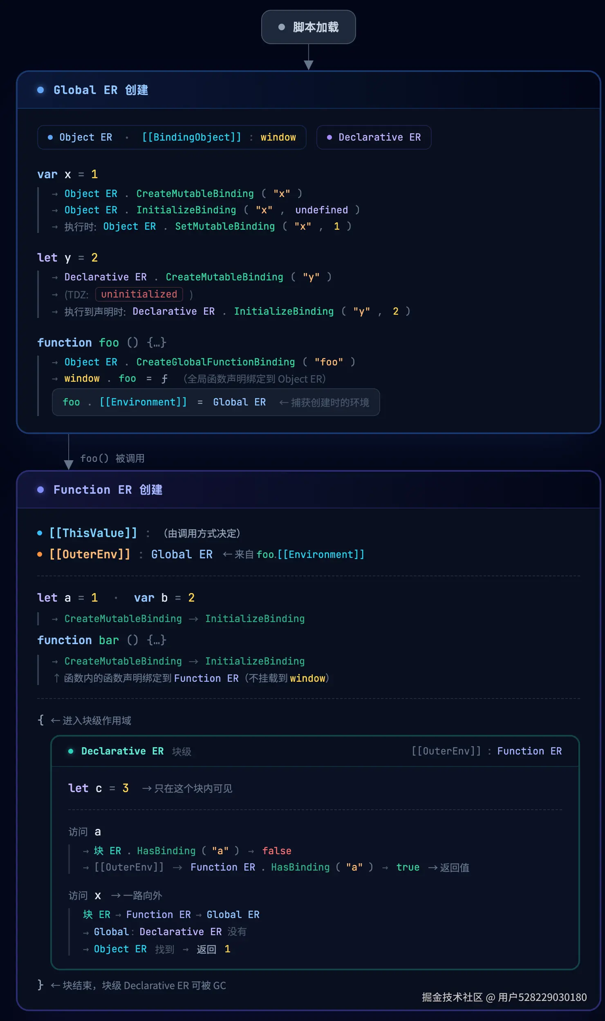This screenshot has height=1021, width=605.
Task: Click the red uninitialized TDZ badge
Action: pos(139,294)
